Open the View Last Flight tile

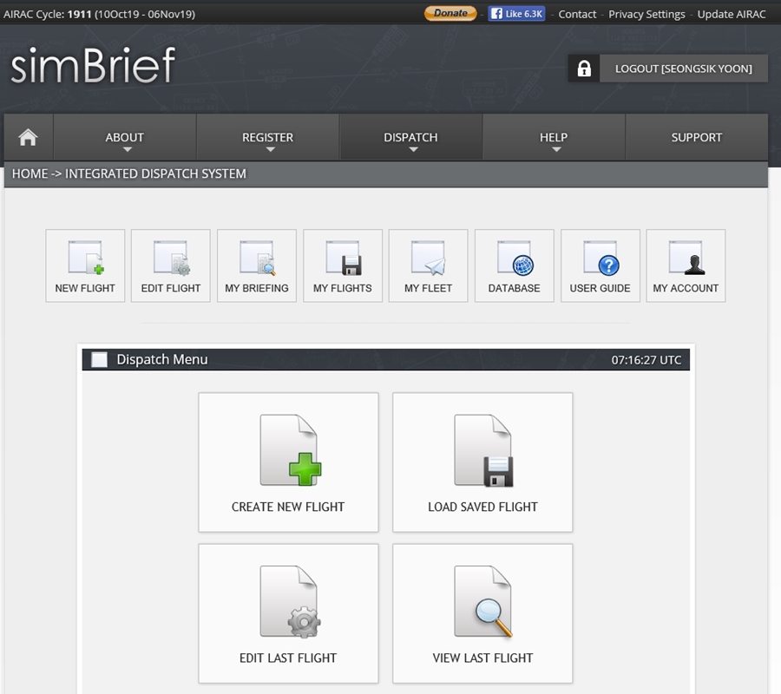[x=482, y=612]
